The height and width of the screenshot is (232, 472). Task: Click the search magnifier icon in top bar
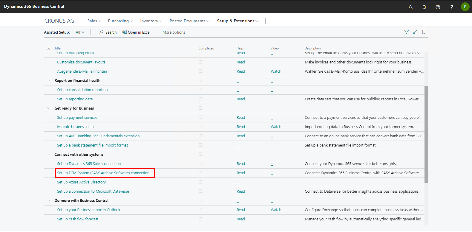[x=411, y=7]
